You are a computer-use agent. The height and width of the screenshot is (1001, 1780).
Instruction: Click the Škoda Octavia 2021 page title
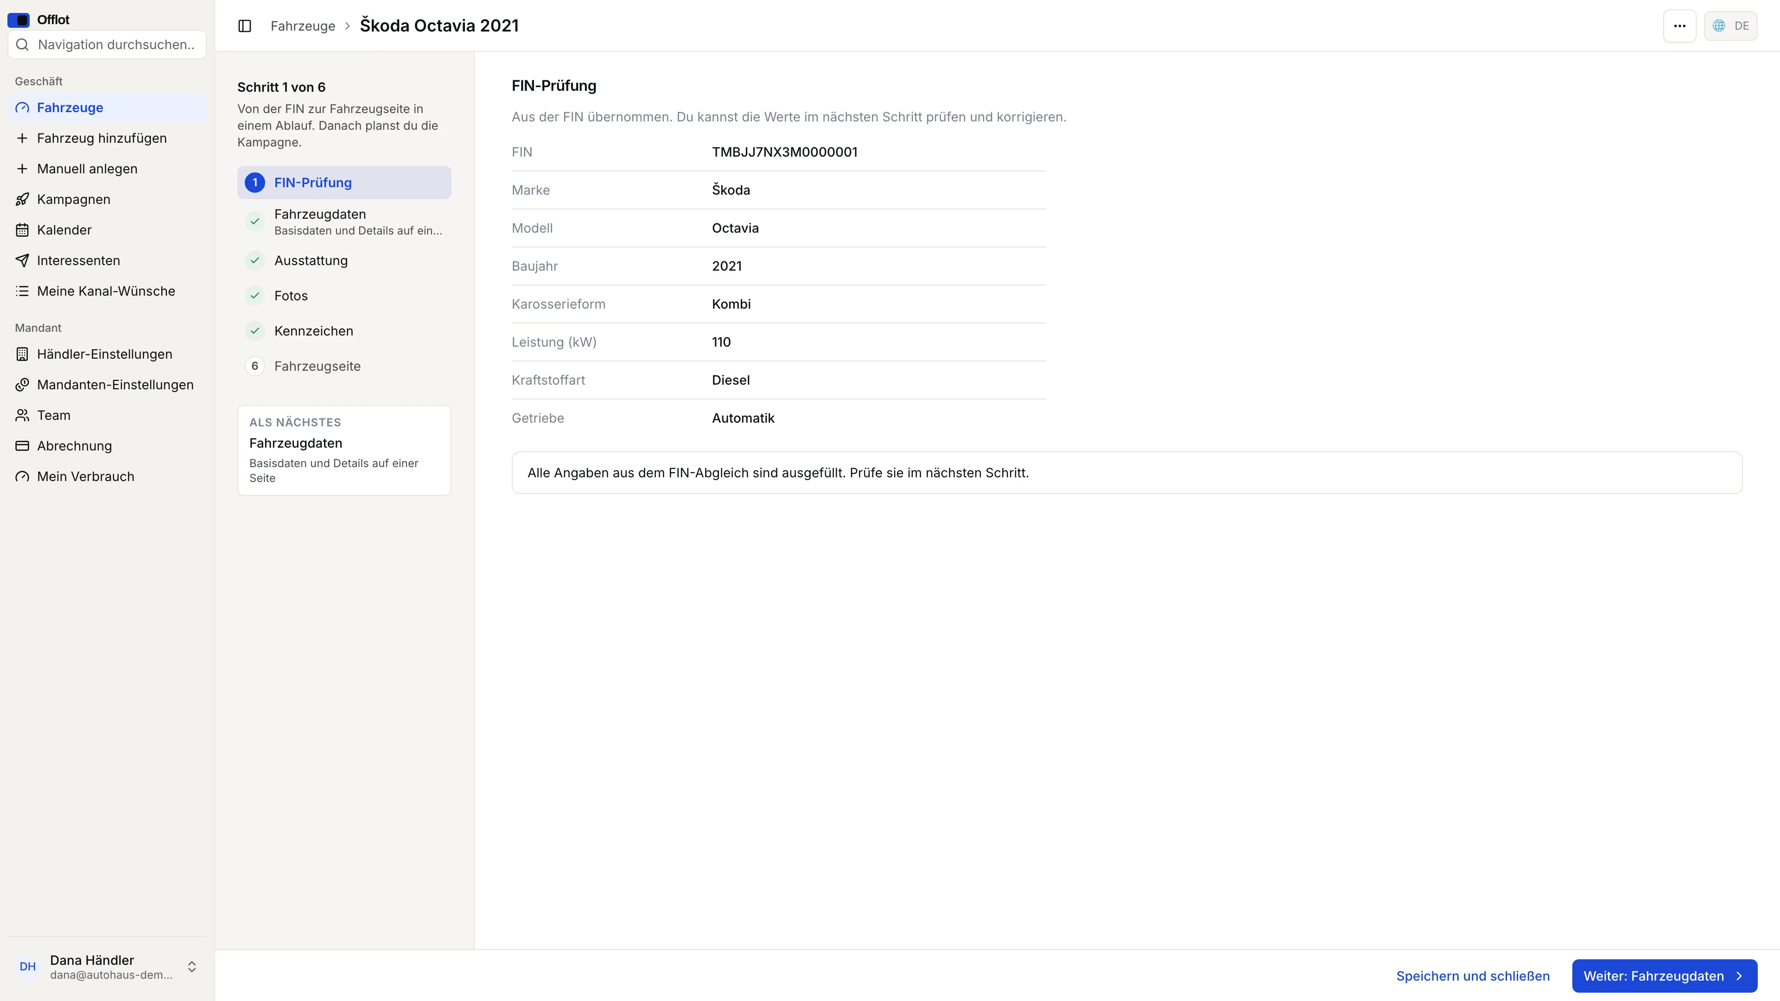[x=439, y=25]
